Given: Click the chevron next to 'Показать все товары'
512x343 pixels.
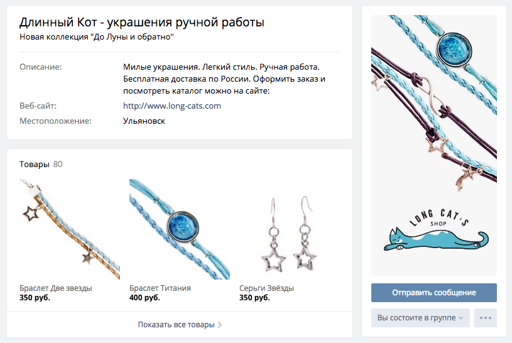Looking at the screenshot, I should (220, 325).
